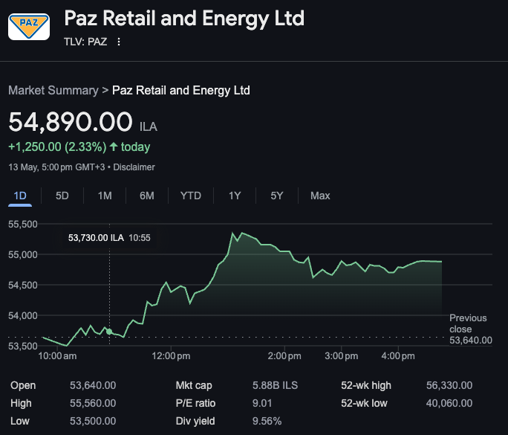Screen dimensions: 508x435
Task: Click the Div yield label
Action: (x=195, y=421)
